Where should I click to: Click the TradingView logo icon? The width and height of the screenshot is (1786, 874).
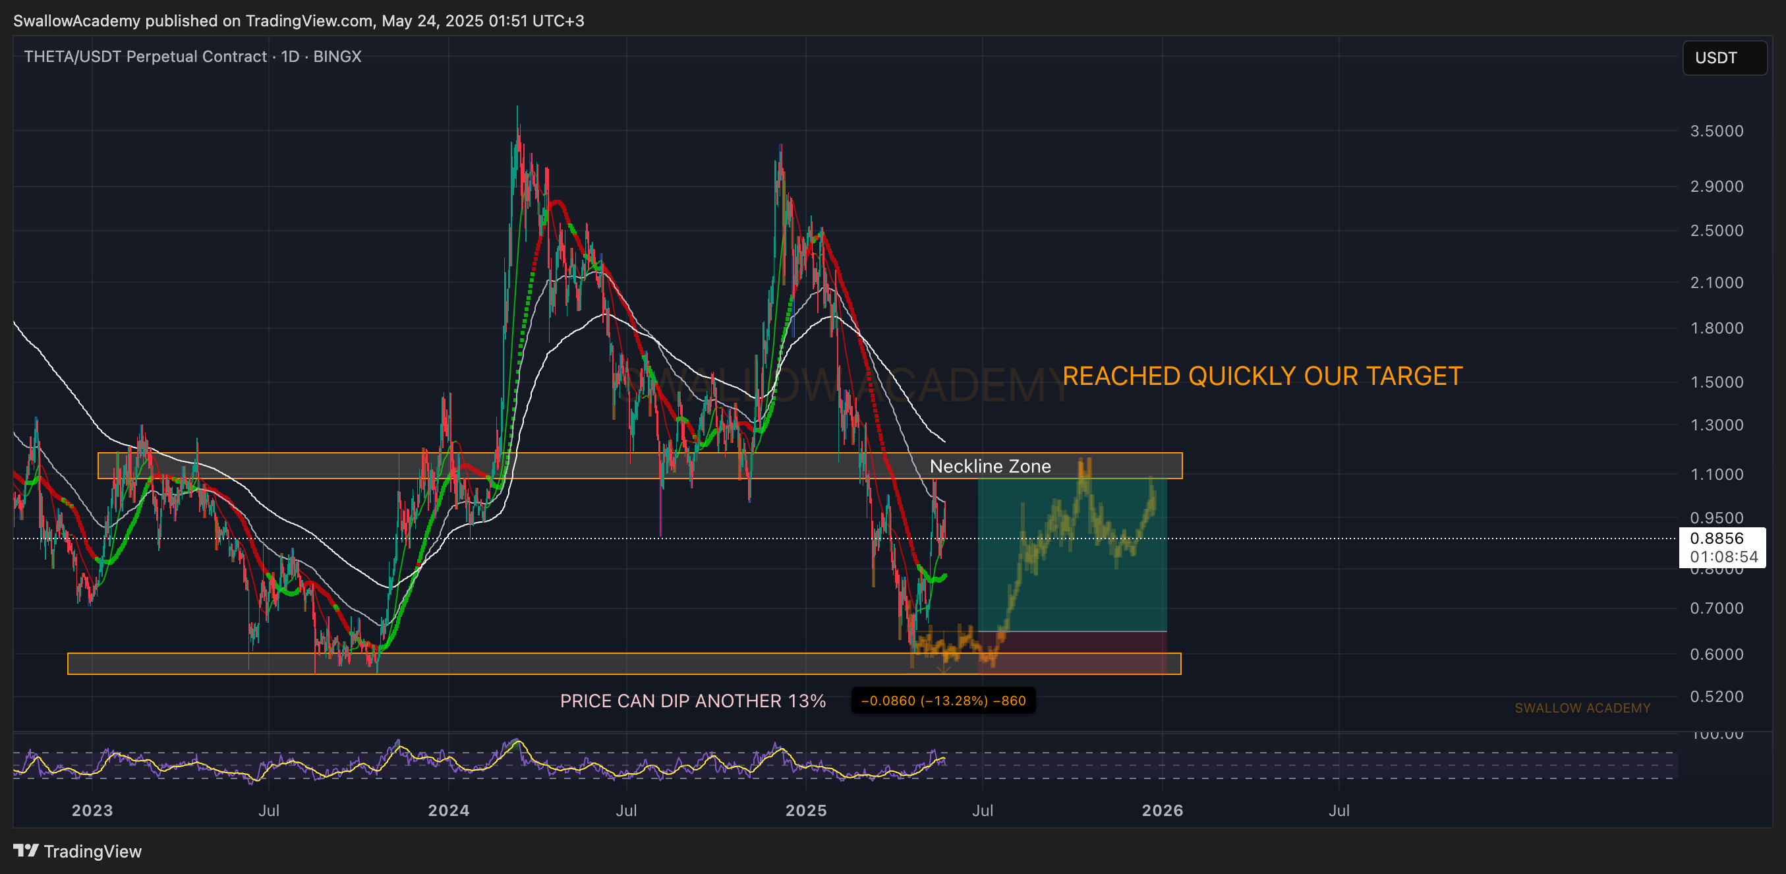[26, 850]
